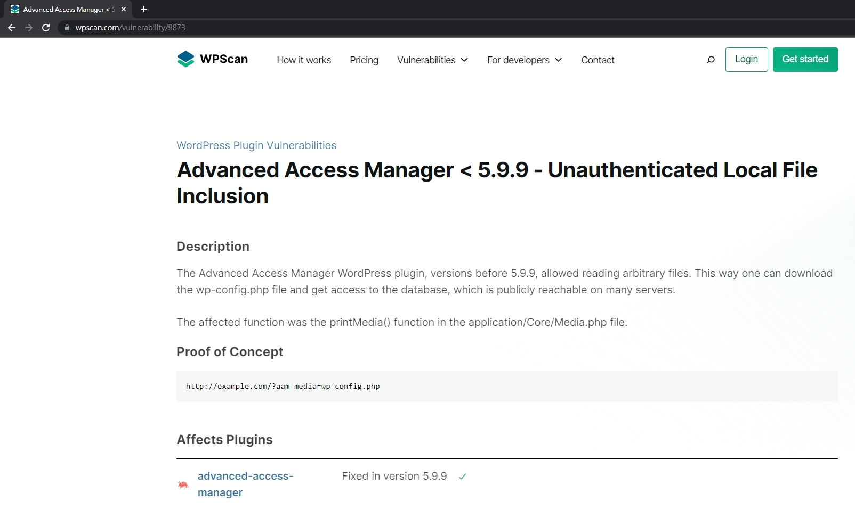Click the printMedia() affected function sentence

point(402,322)
